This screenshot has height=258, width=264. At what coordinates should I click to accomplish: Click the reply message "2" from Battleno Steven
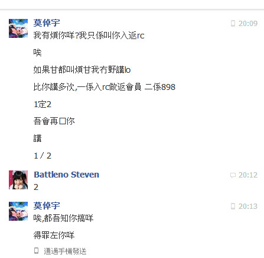click(x=36, y=187)
